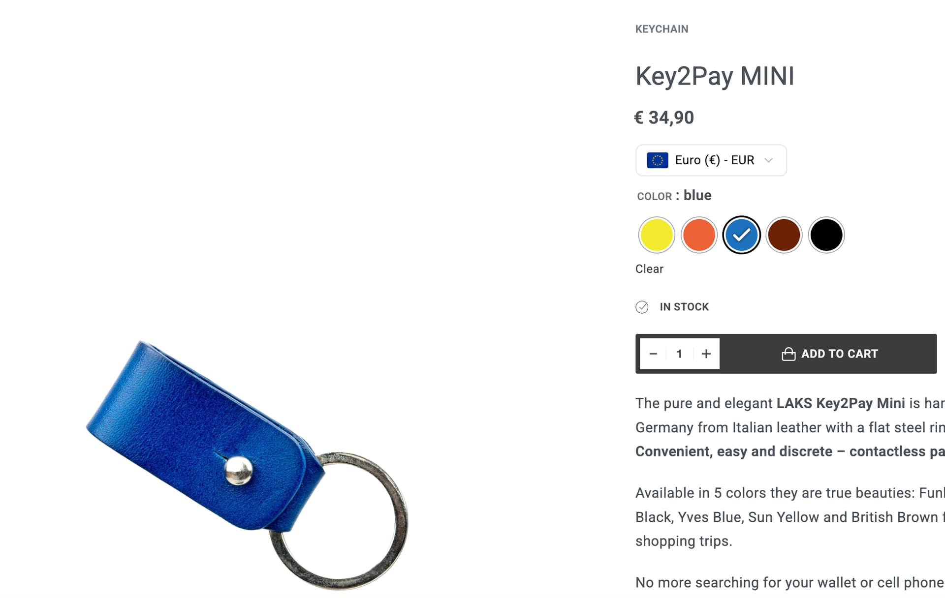945x598 pixels.
Task: Click the quantity input field
Action: (680, 354)
